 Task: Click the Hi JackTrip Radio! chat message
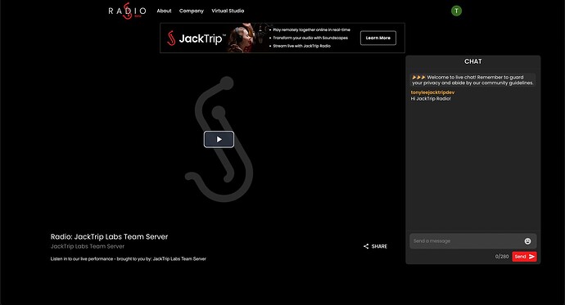(431, 99)
